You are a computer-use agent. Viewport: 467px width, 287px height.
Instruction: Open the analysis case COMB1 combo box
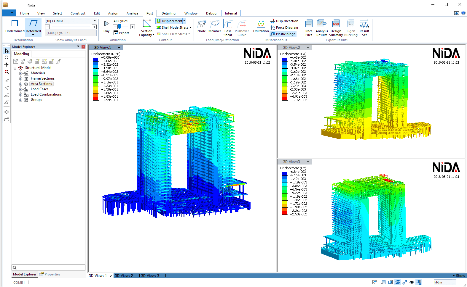71,21
